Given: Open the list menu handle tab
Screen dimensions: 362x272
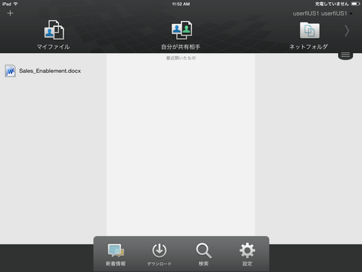Looking at the screenshot, I should pos(345,55).
